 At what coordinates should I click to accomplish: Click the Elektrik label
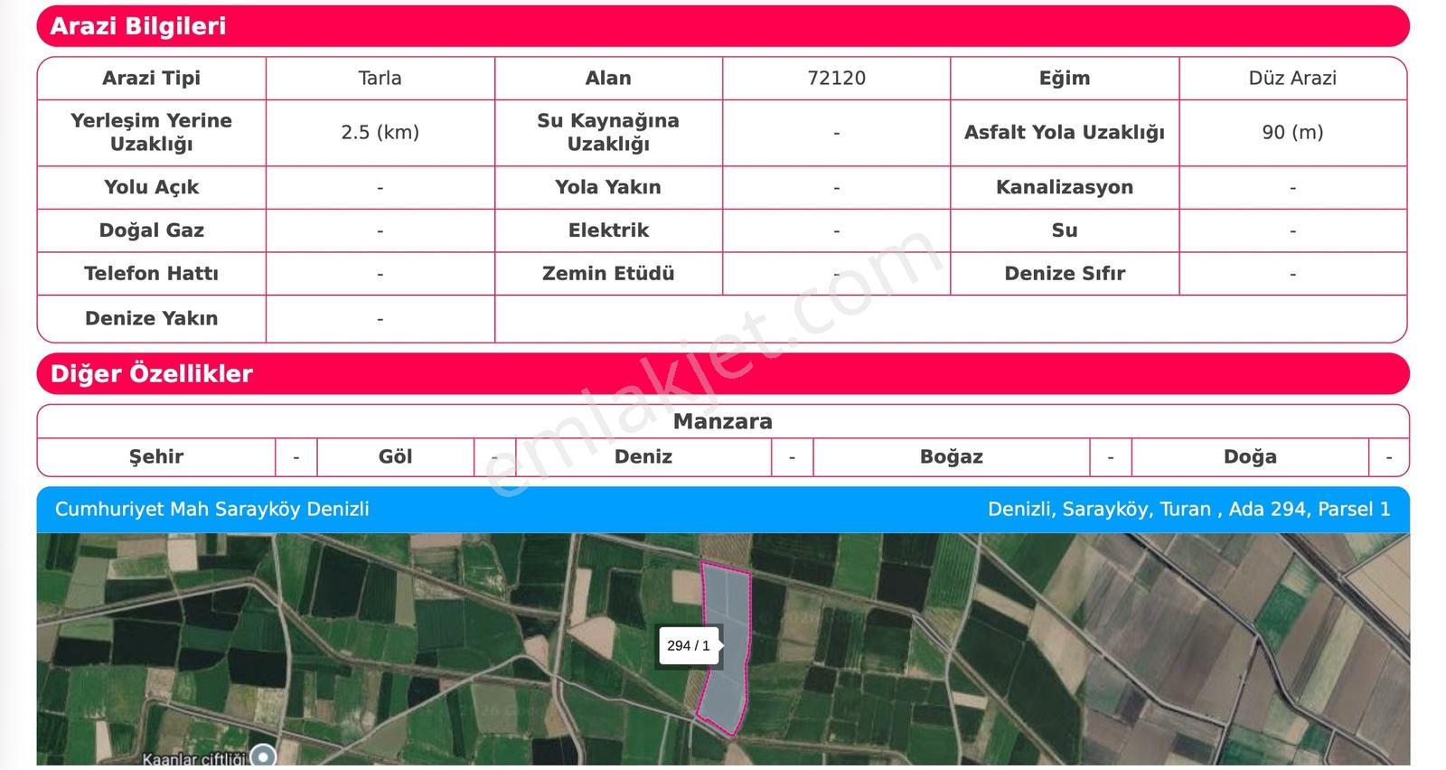608,231
